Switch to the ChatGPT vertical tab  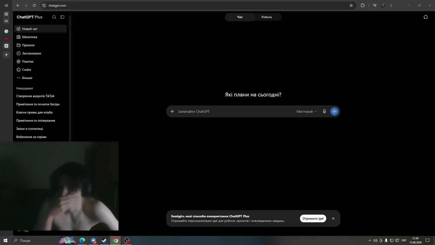point(6,46)
